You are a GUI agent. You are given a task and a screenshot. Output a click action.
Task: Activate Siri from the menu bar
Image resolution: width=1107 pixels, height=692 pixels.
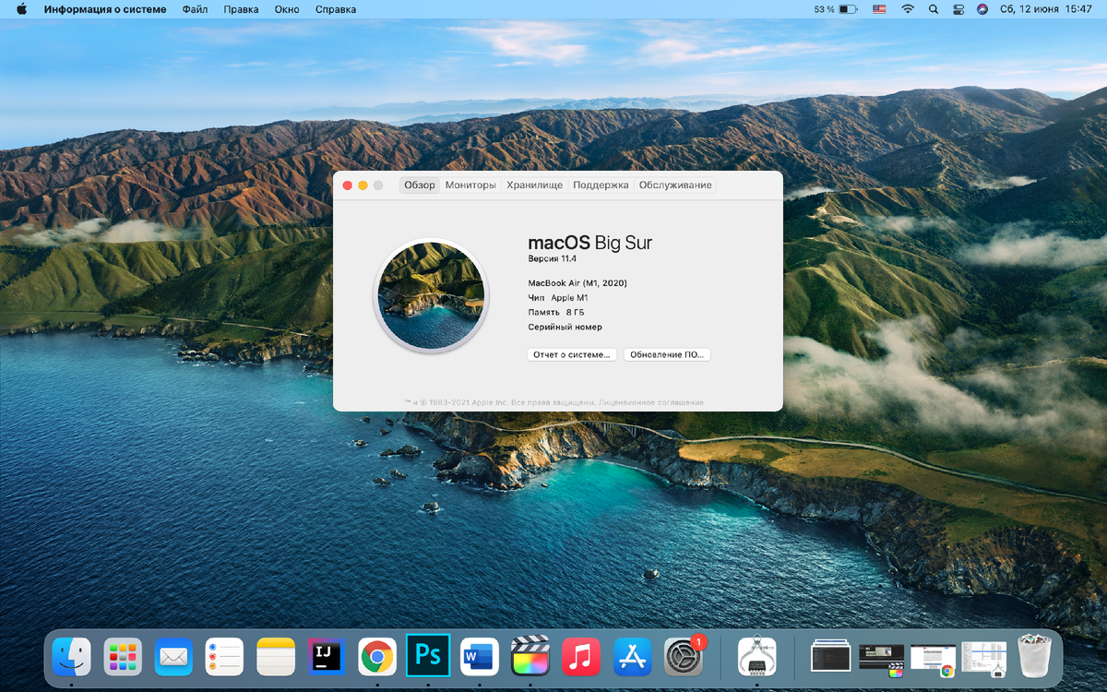point(982,9)
